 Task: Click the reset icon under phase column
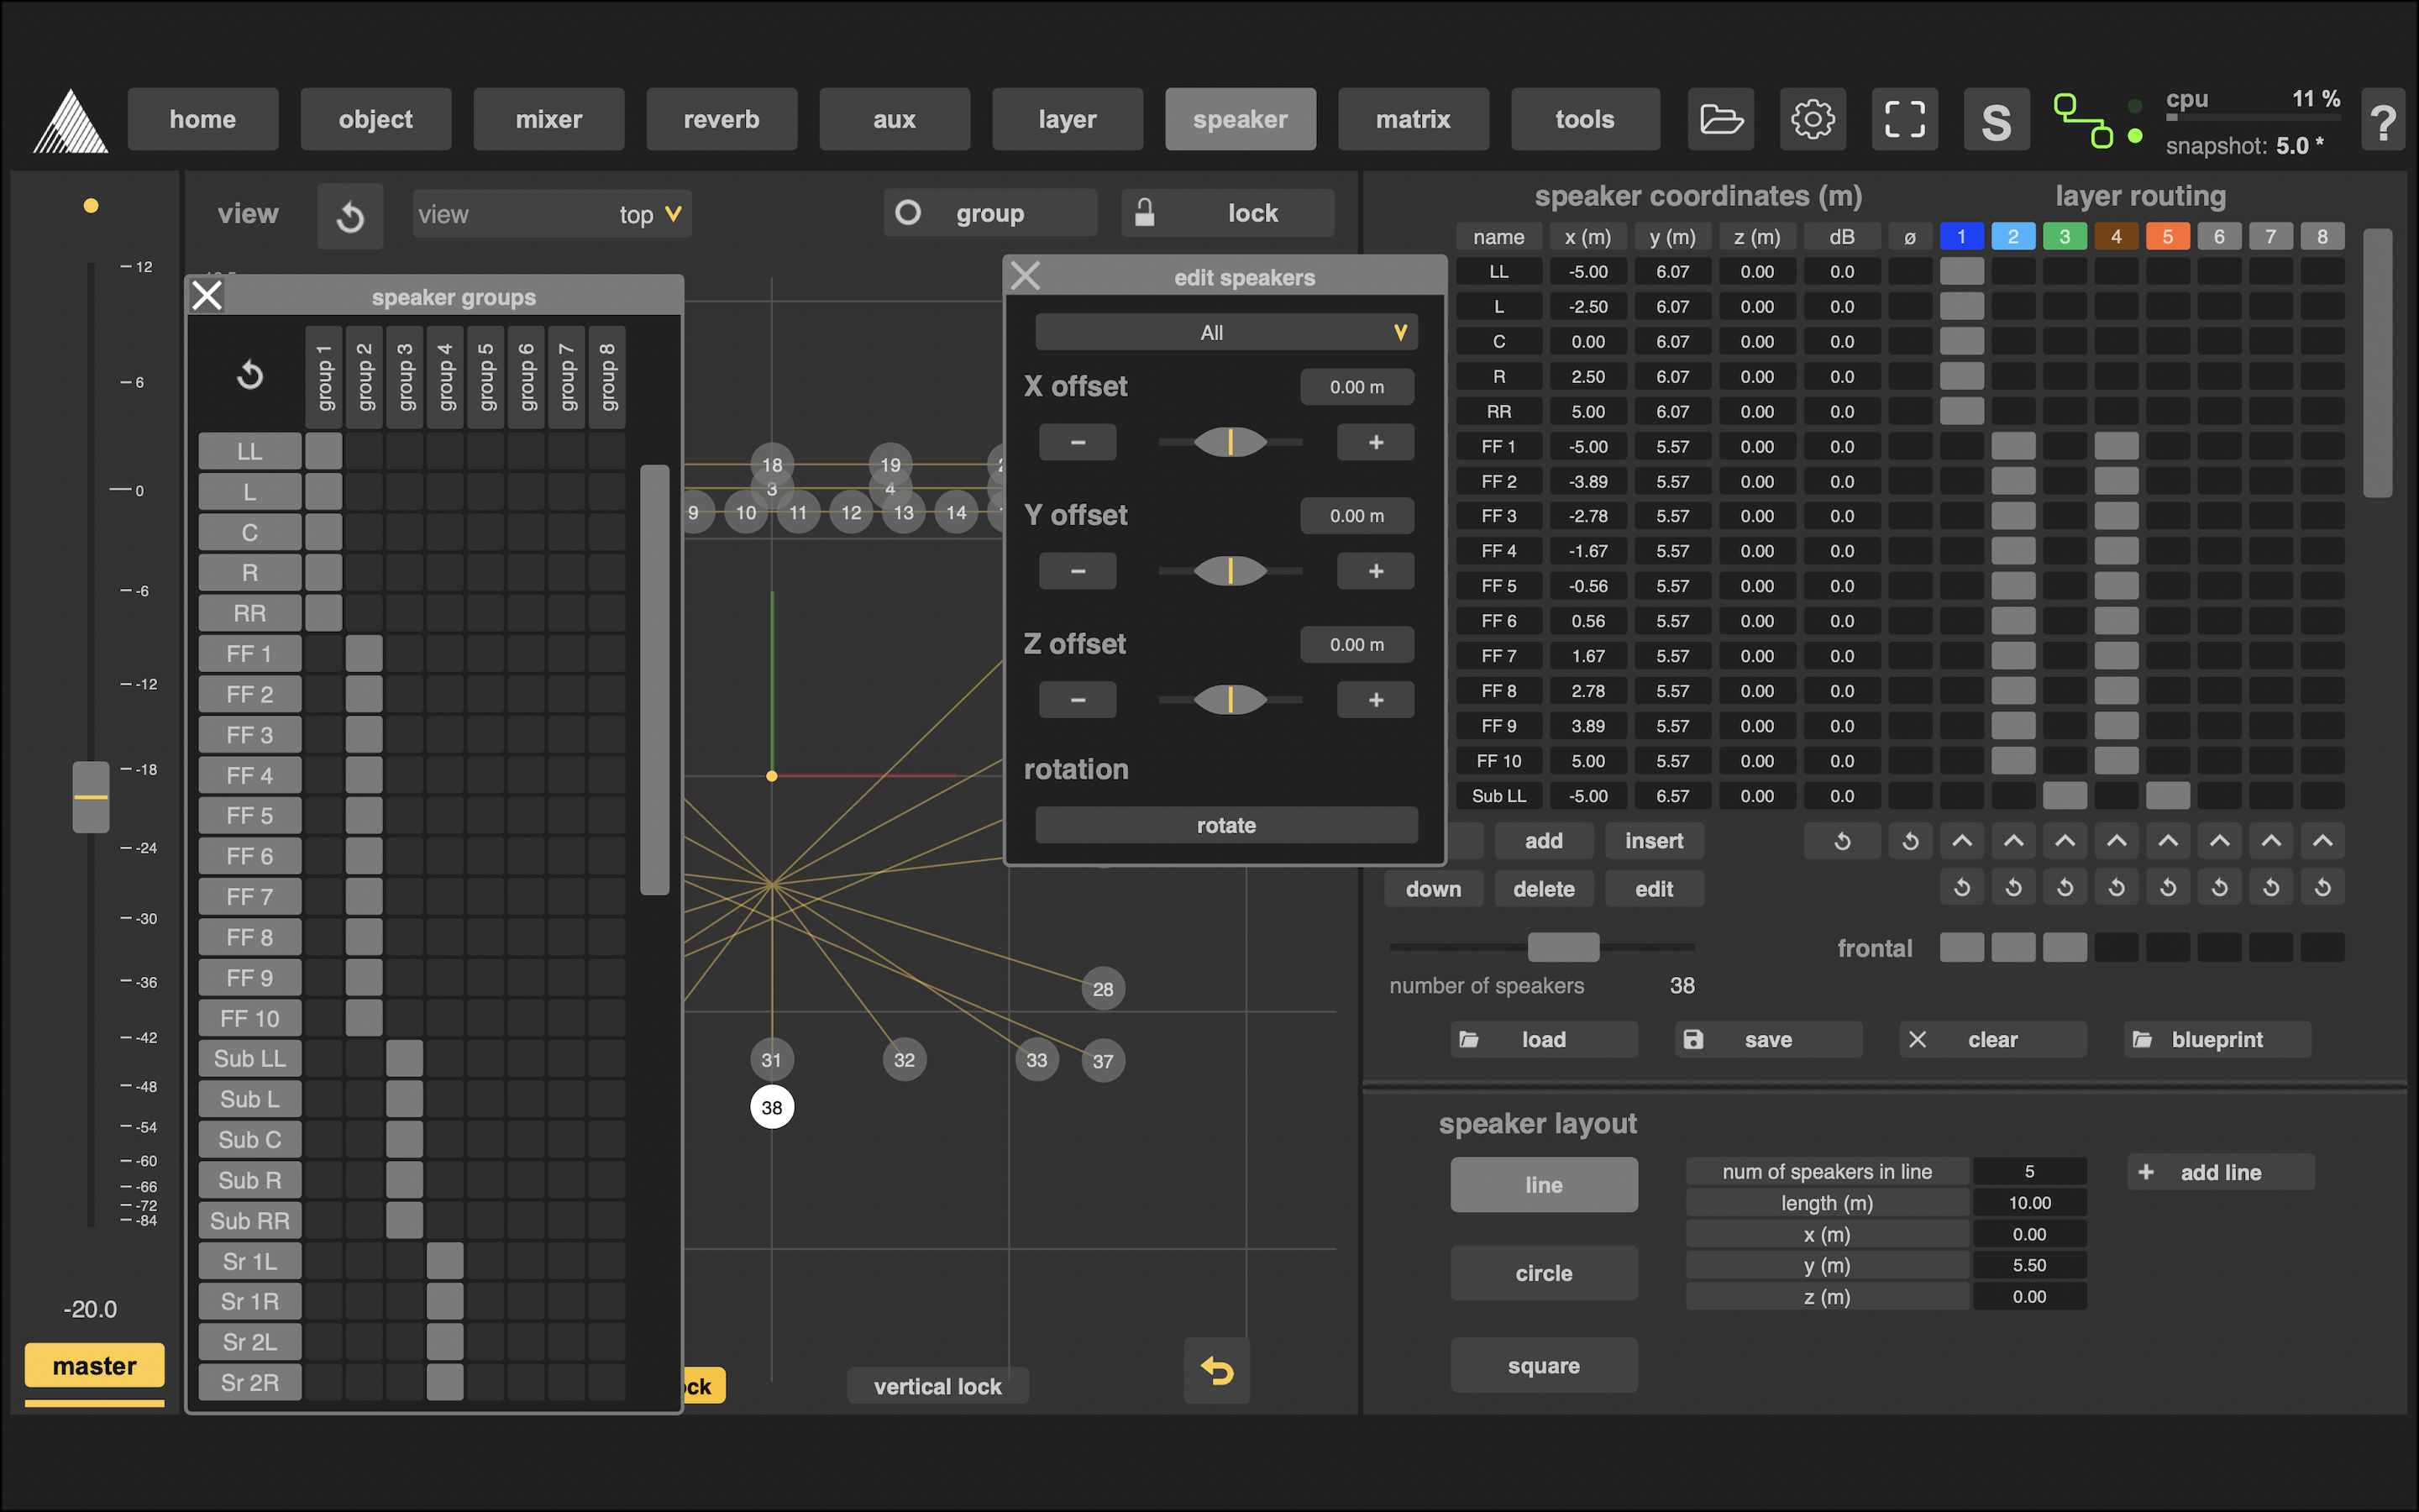pyautogui.click(x=1909, y=841)
